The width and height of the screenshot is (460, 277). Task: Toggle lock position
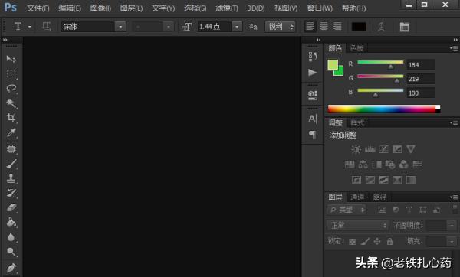(x=377, y=242)
